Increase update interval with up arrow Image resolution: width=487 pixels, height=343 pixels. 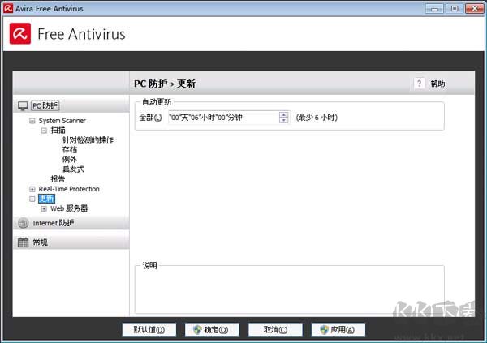point(283,114)
